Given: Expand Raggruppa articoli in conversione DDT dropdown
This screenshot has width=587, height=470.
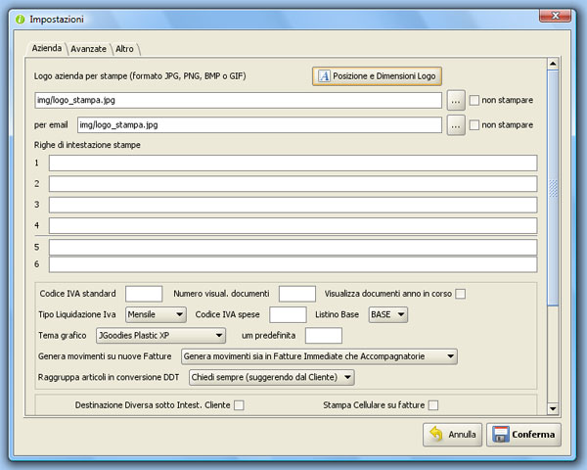Looking at the screenshot, I should pyautogui.click(x=270, y=376).
